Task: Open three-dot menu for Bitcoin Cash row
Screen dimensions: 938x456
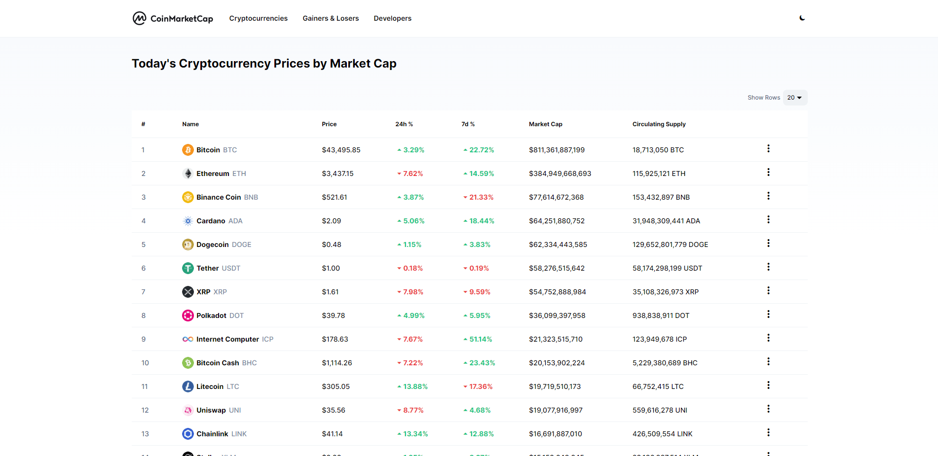Action: click(x=768, y=361)
